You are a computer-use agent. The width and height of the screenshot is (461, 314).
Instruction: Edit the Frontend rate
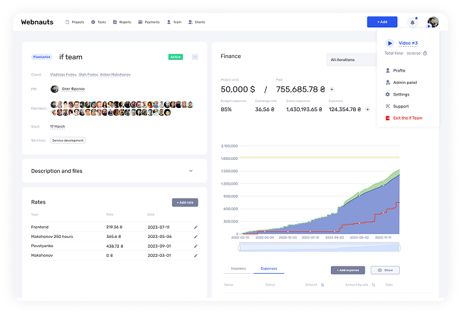click(196, 228)
